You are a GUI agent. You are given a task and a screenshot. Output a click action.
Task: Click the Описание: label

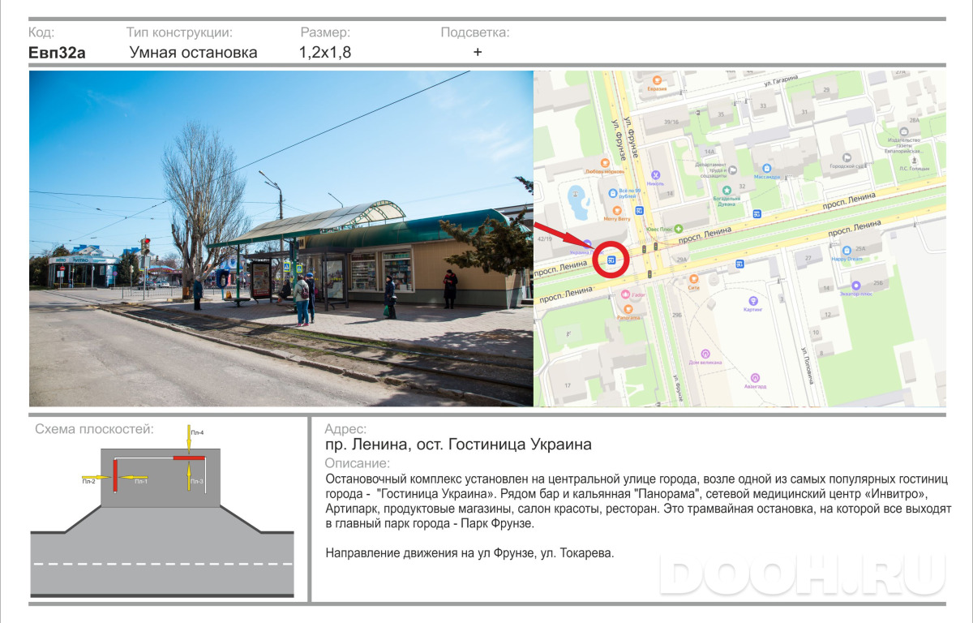tap(357, 463)
